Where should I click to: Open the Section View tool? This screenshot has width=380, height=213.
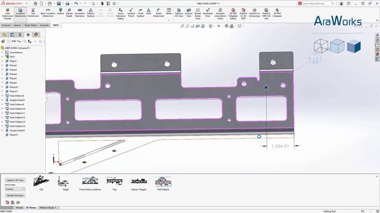pyautogui.click(x=189, y=13)
